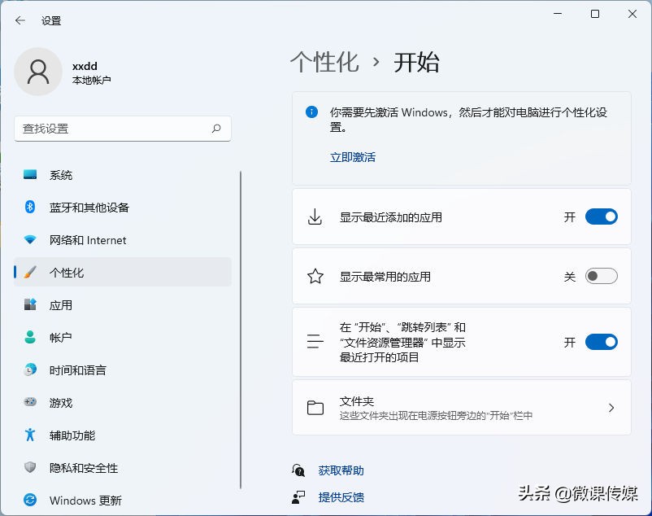Turn on 显示最常用的应用 switch
The image size is (652, 516).
tap(602, 276)
